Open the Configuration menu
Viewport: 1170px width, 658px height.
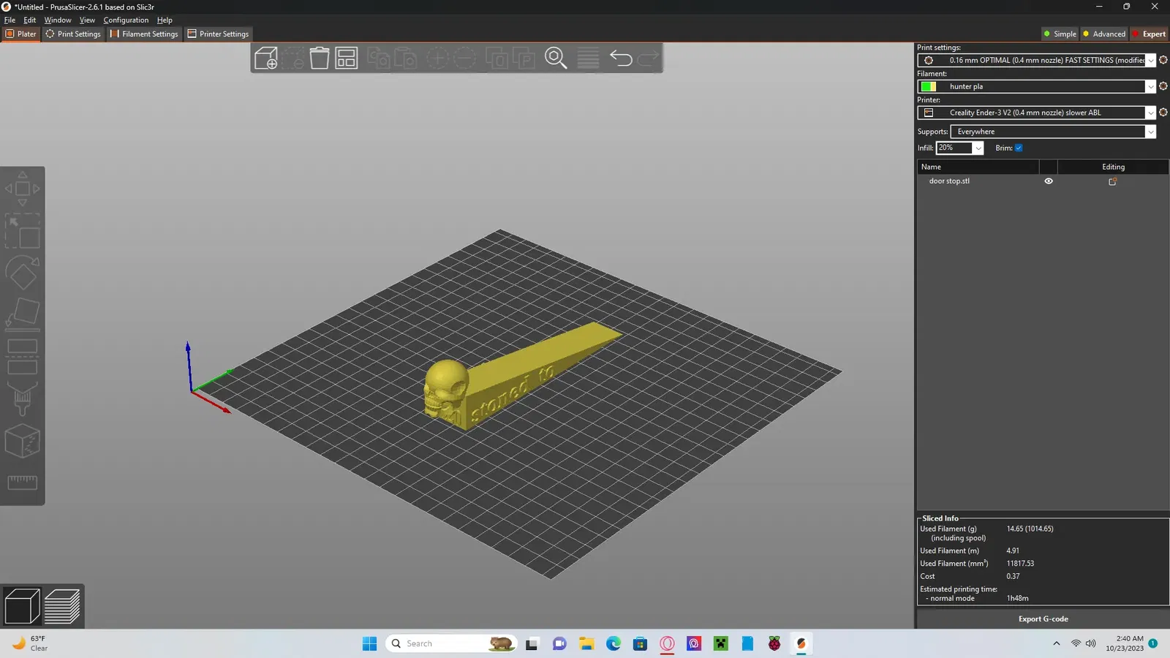(x=126, y=20)
